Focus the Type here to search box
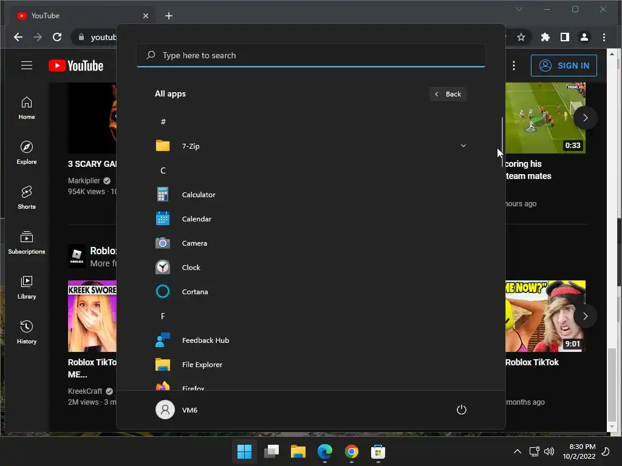622x466 pixels. [x=310, y=55]
